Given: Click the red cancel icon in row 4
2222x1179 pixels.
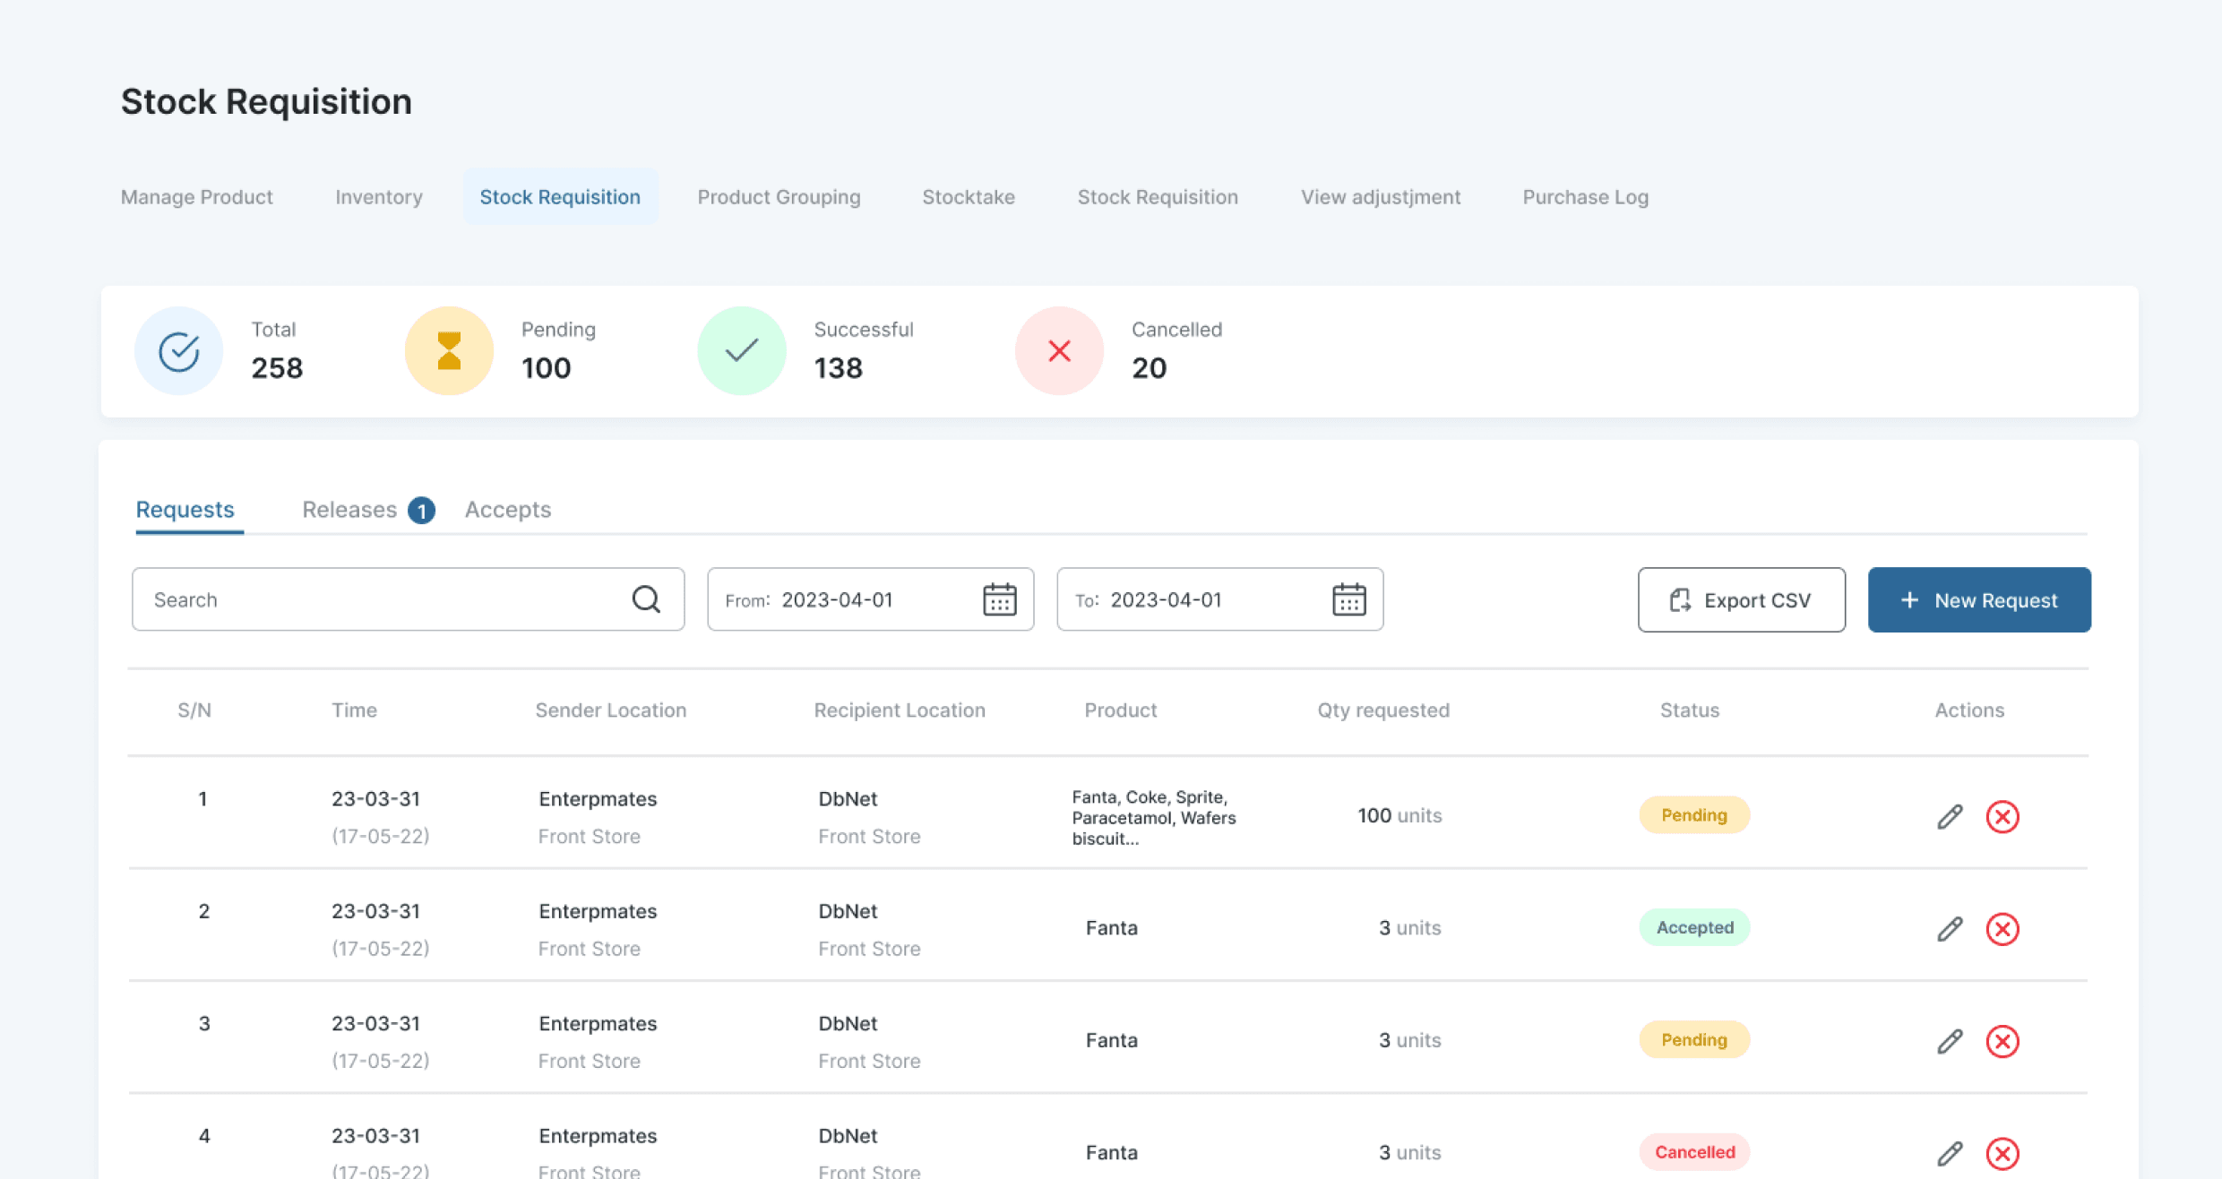Looking at the screenshot, I should click(x=2002, y=1153).
